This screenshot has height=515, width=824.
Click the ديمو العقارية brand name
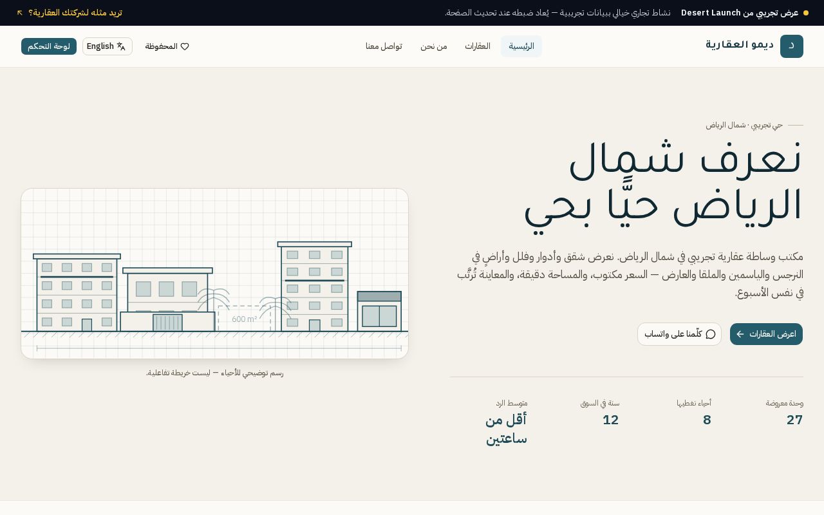pyautogui.click(x=740, y=44)
